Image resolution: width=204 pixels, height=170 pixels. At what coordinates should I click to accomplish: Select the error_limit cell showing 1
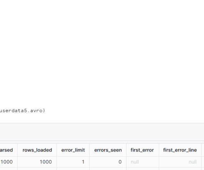(73, 162)
